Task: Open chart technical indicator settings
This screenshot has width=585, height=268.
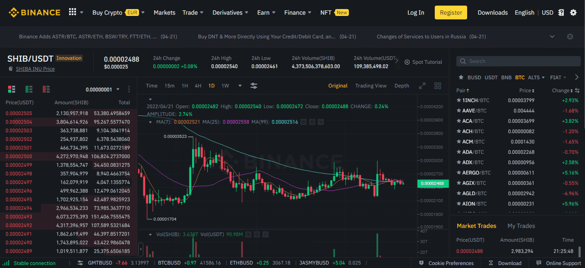Action: point(254,86)
